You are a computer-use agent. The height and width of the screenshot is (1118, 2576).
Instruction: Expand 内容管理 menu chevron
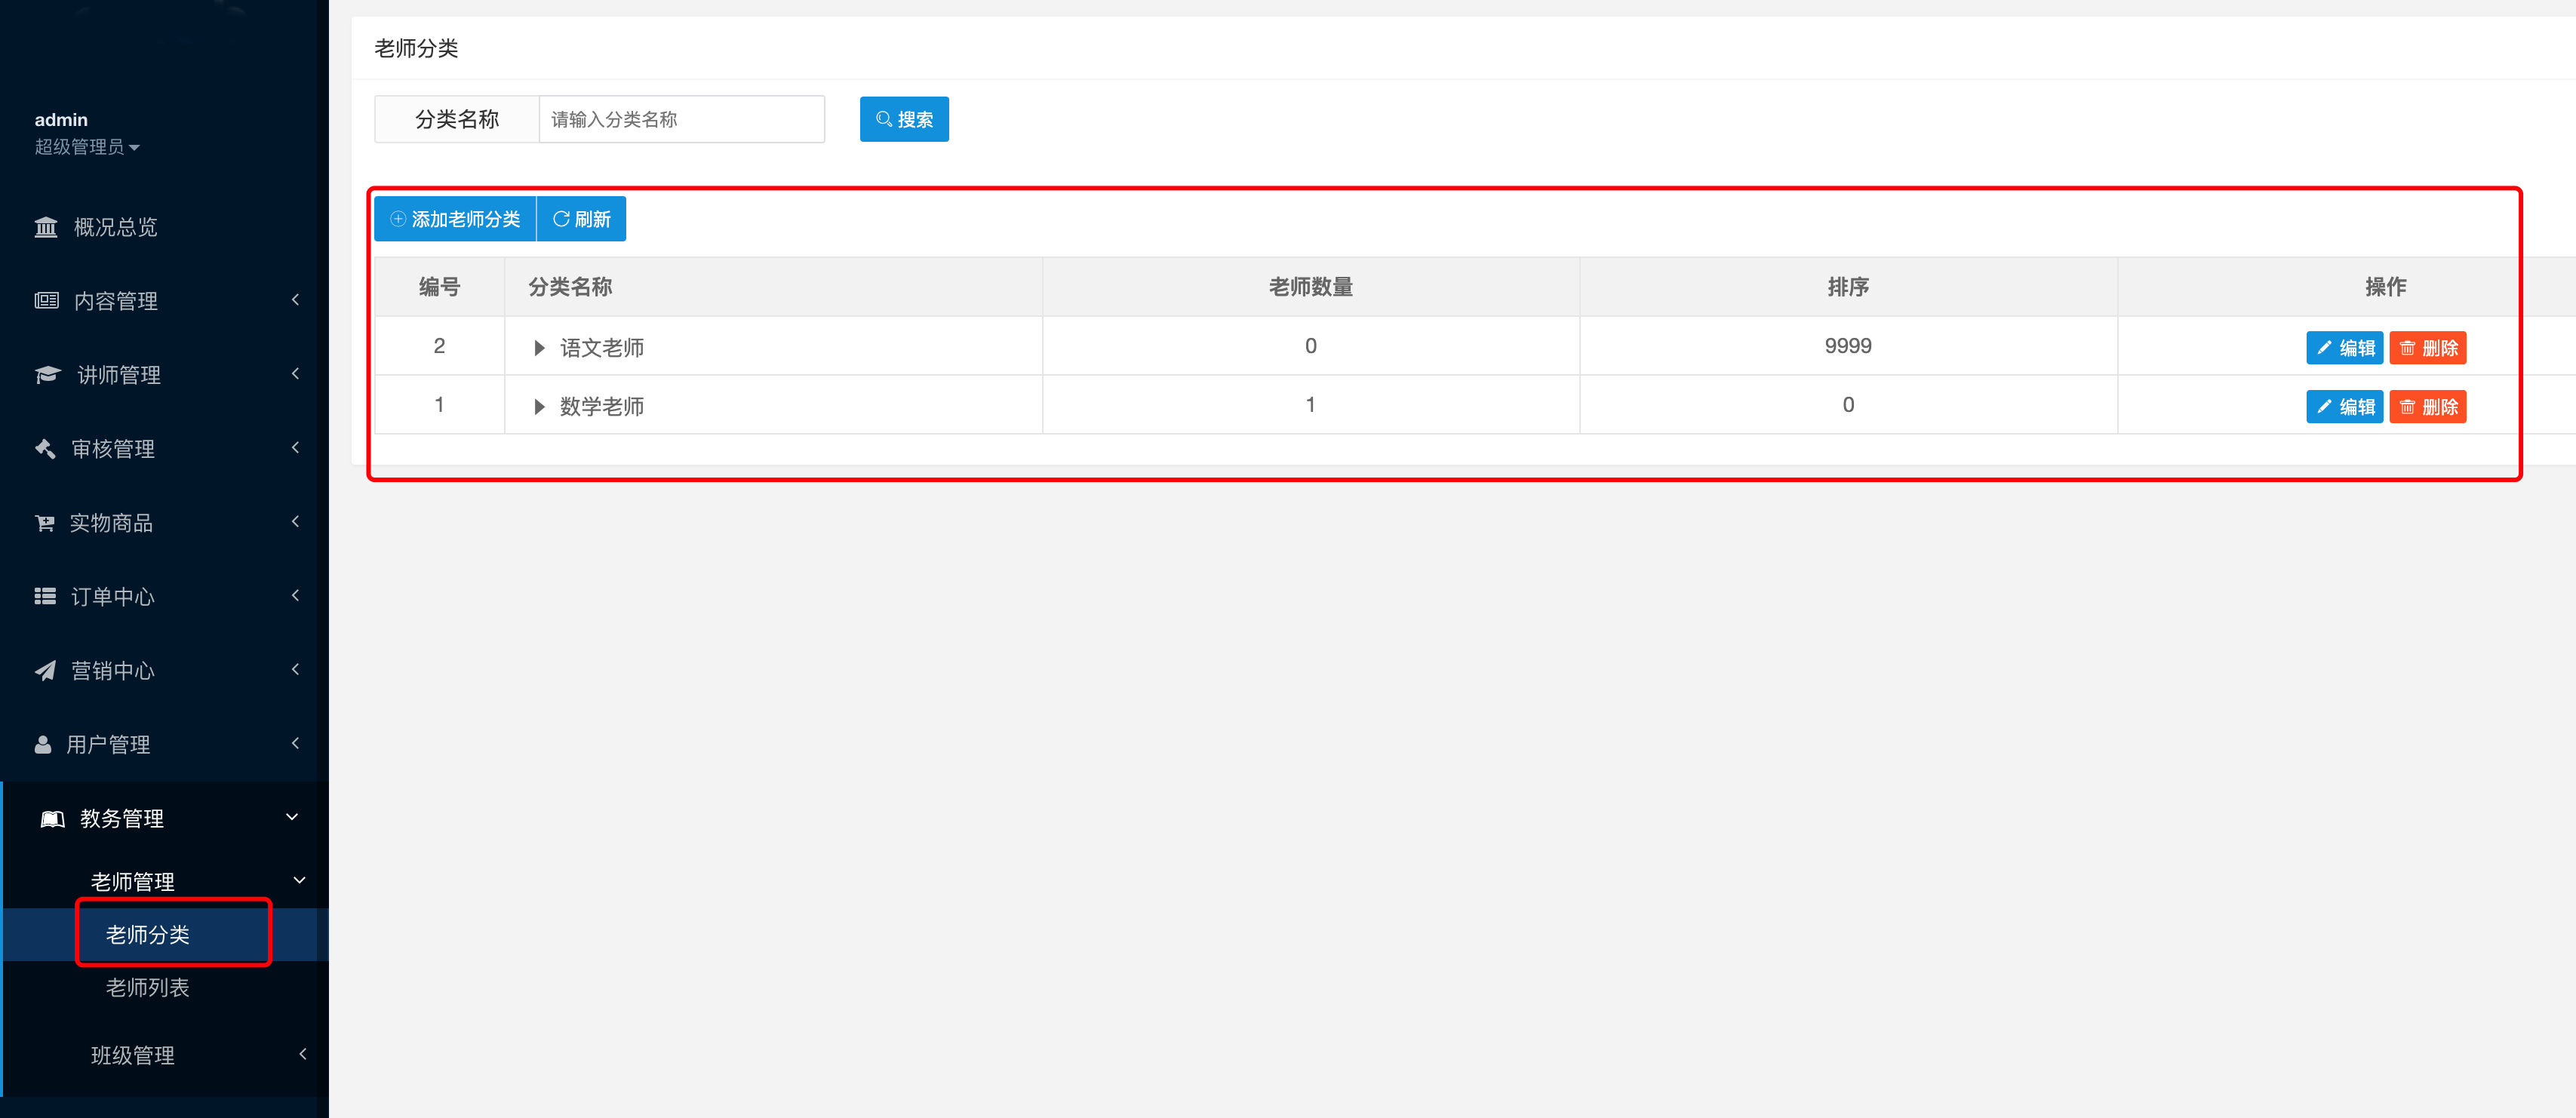coord(295,299)
